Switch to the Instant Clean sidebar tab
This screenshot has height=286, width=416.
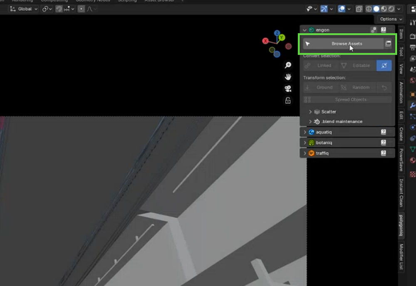tap(401, 193)
